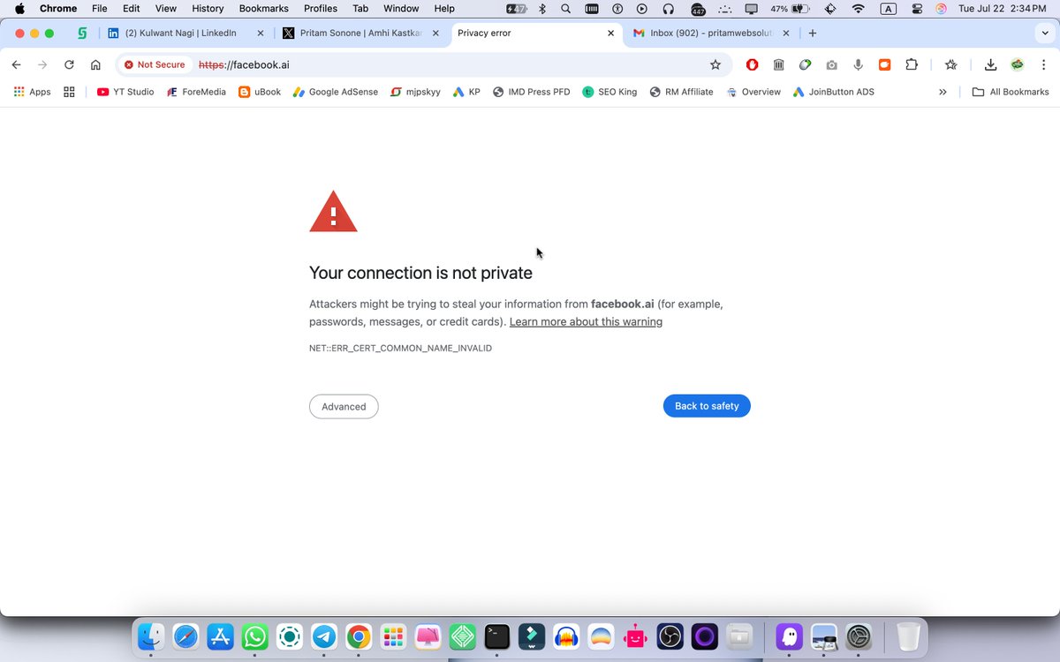
Task: Open System Settings gear in Dock
Action: 859,636
